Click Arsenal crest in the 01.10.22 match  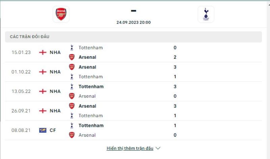pos(72,67)
